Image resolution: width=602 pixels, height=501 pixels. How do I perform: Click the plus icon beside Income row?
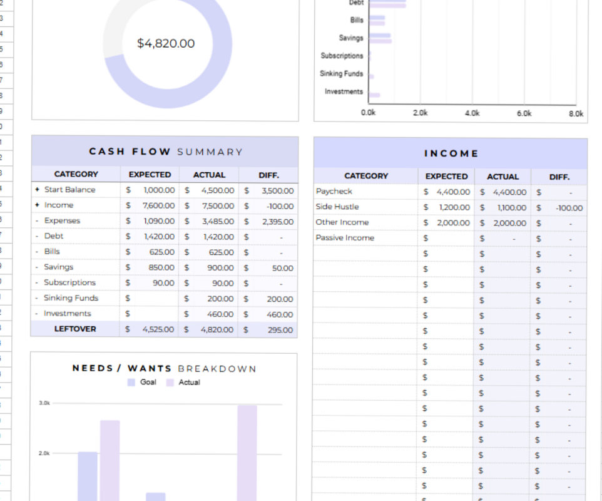point(36,205)
